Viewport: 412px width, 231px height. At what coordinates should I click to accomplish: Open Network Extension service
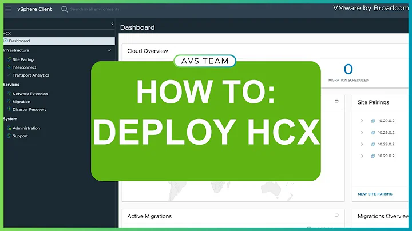[x=30, y=94]
